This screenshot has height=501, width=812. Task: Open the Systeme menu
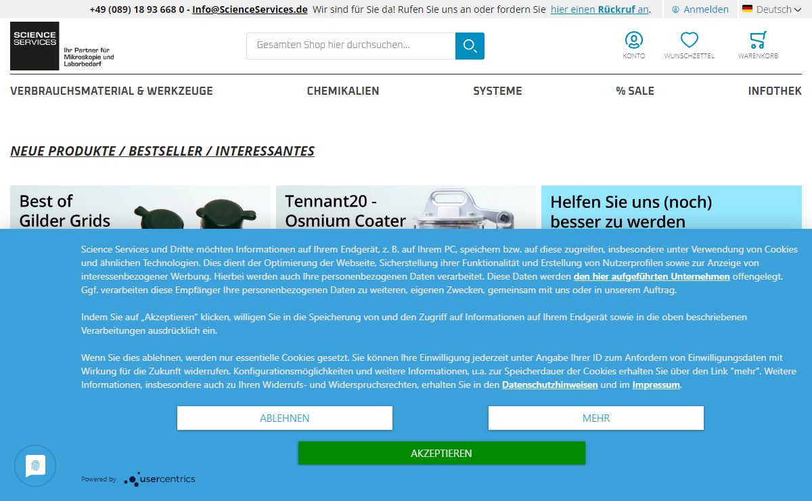(497, 91)
